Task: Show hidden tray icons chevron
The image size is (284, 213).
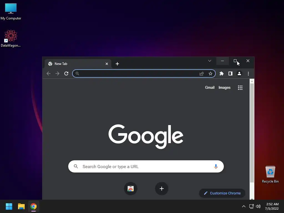Action: 244,206
